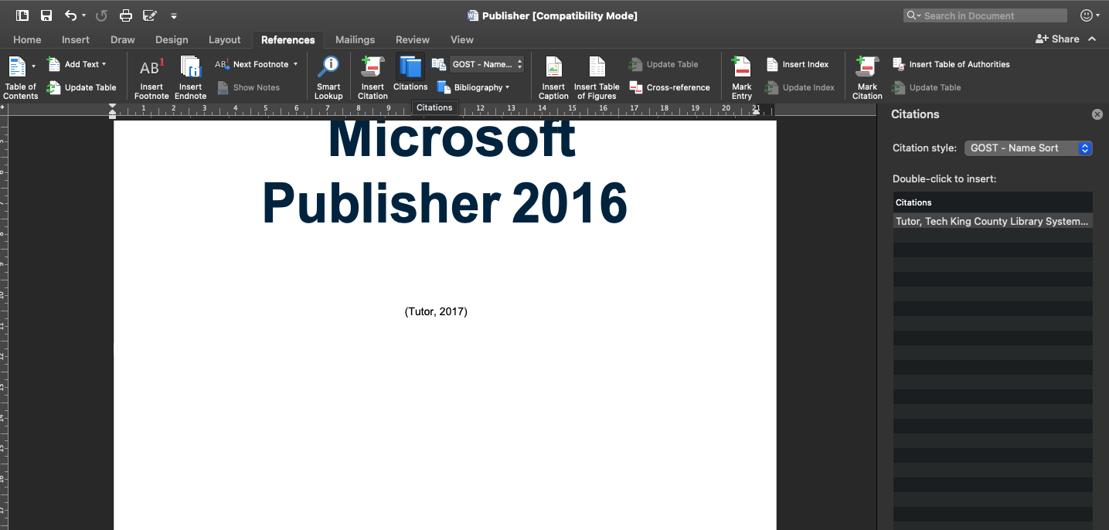Open the Mailings tab

click(x=355, y=39)
